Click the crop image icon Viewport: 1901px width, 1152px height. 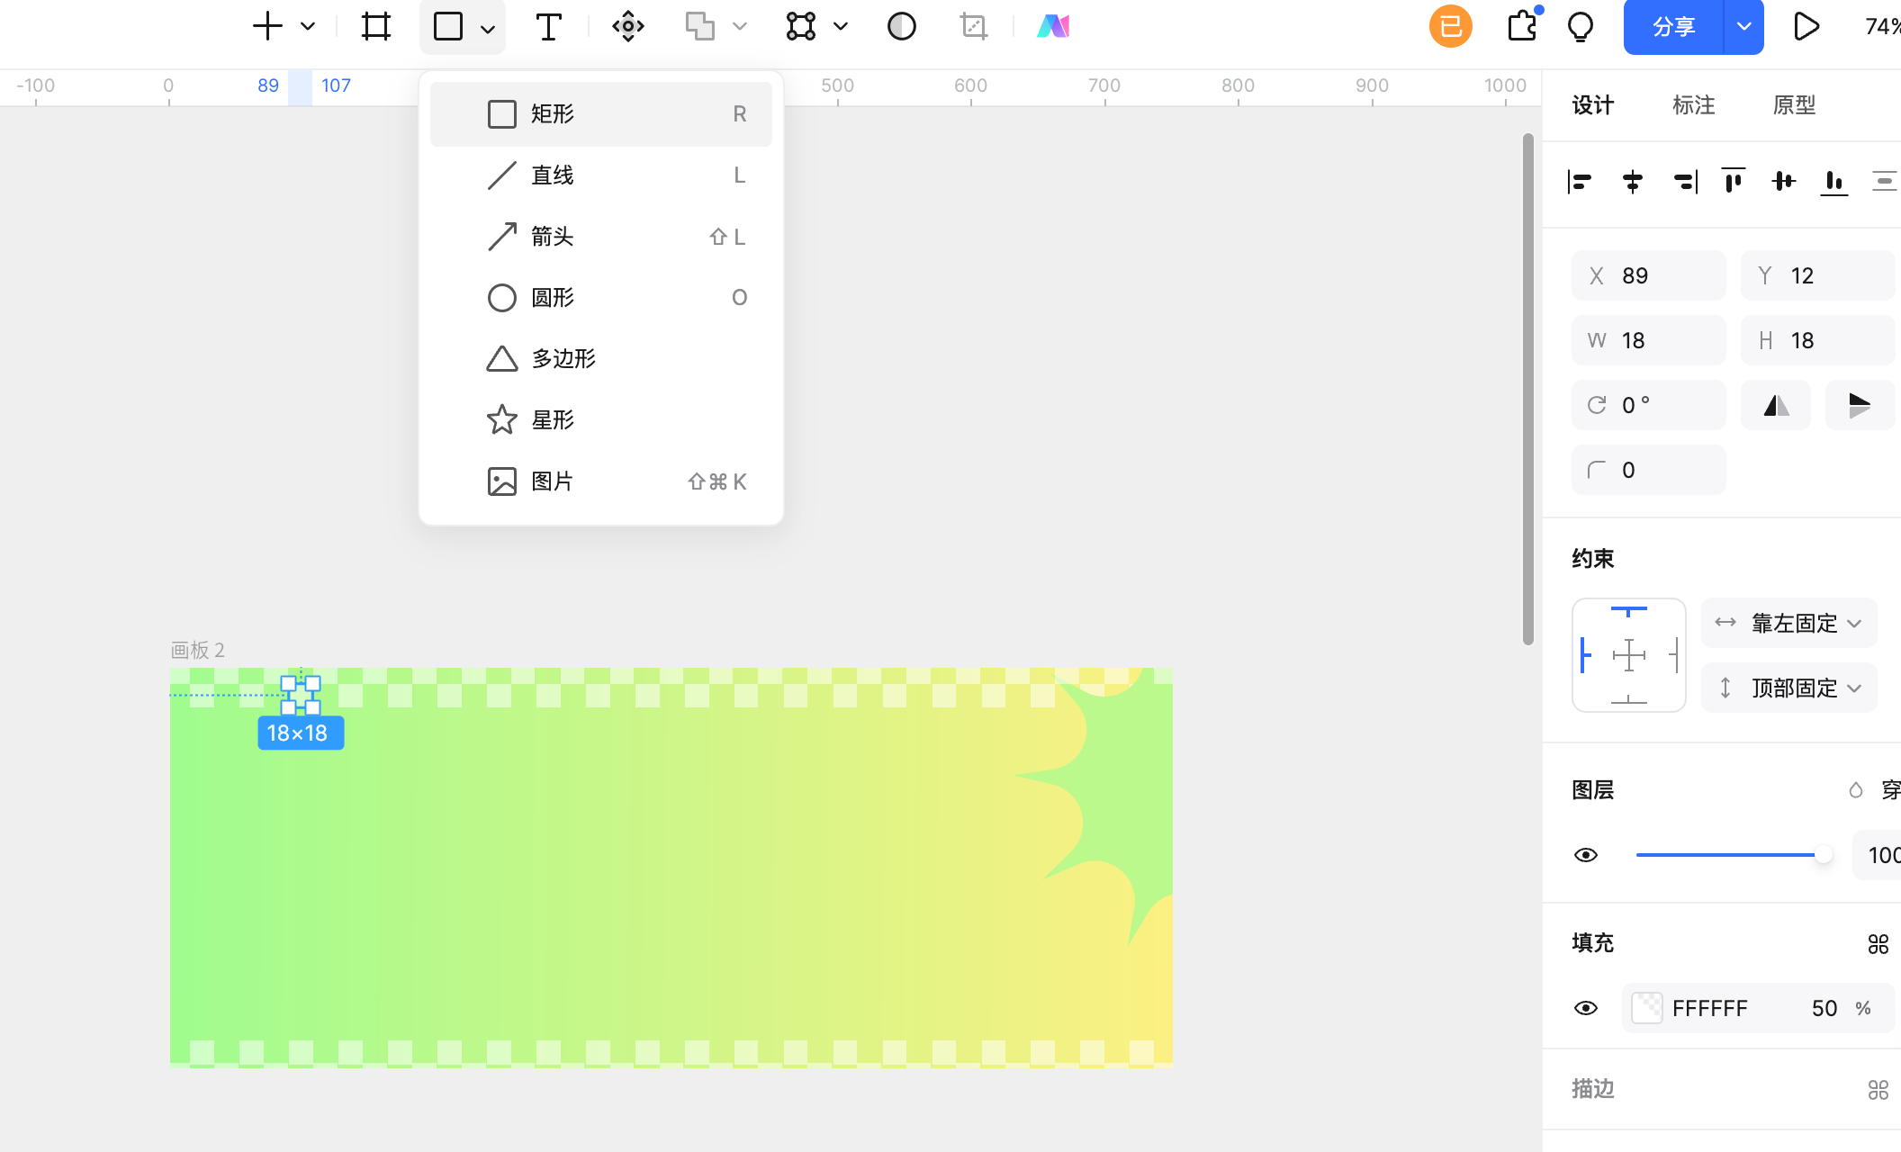974,26
